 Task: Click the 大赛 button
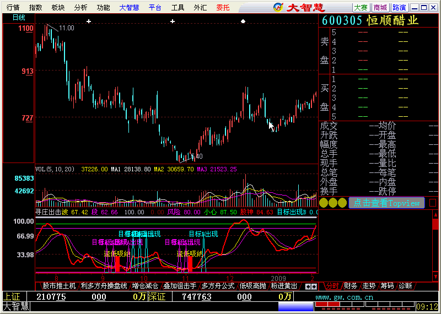coord(361,8)
